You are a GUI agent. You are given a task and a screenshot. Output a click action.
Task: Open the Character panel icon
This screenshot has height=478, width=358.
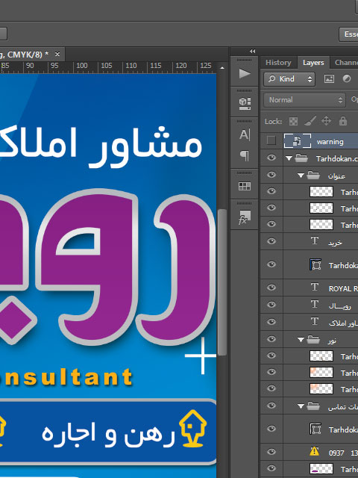[245, 134]
